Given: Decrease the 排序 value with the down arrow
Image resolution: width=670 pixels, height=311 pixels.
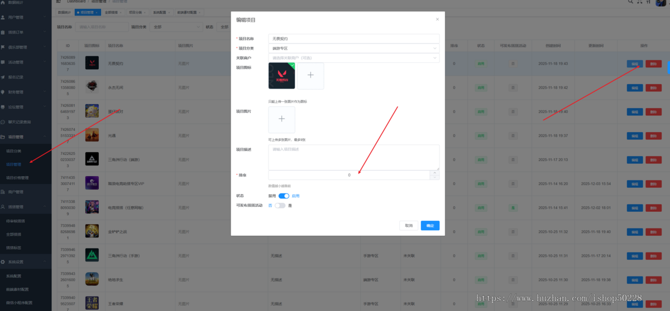Looking at the screenshot, I should [434, 177].
